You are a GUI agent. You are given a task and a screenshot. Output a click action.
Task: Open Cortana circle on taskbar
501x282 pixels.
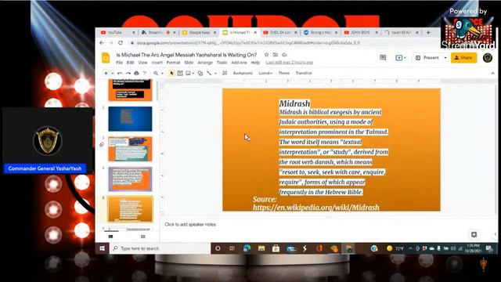pyautogui.click(x=218, y=248)
